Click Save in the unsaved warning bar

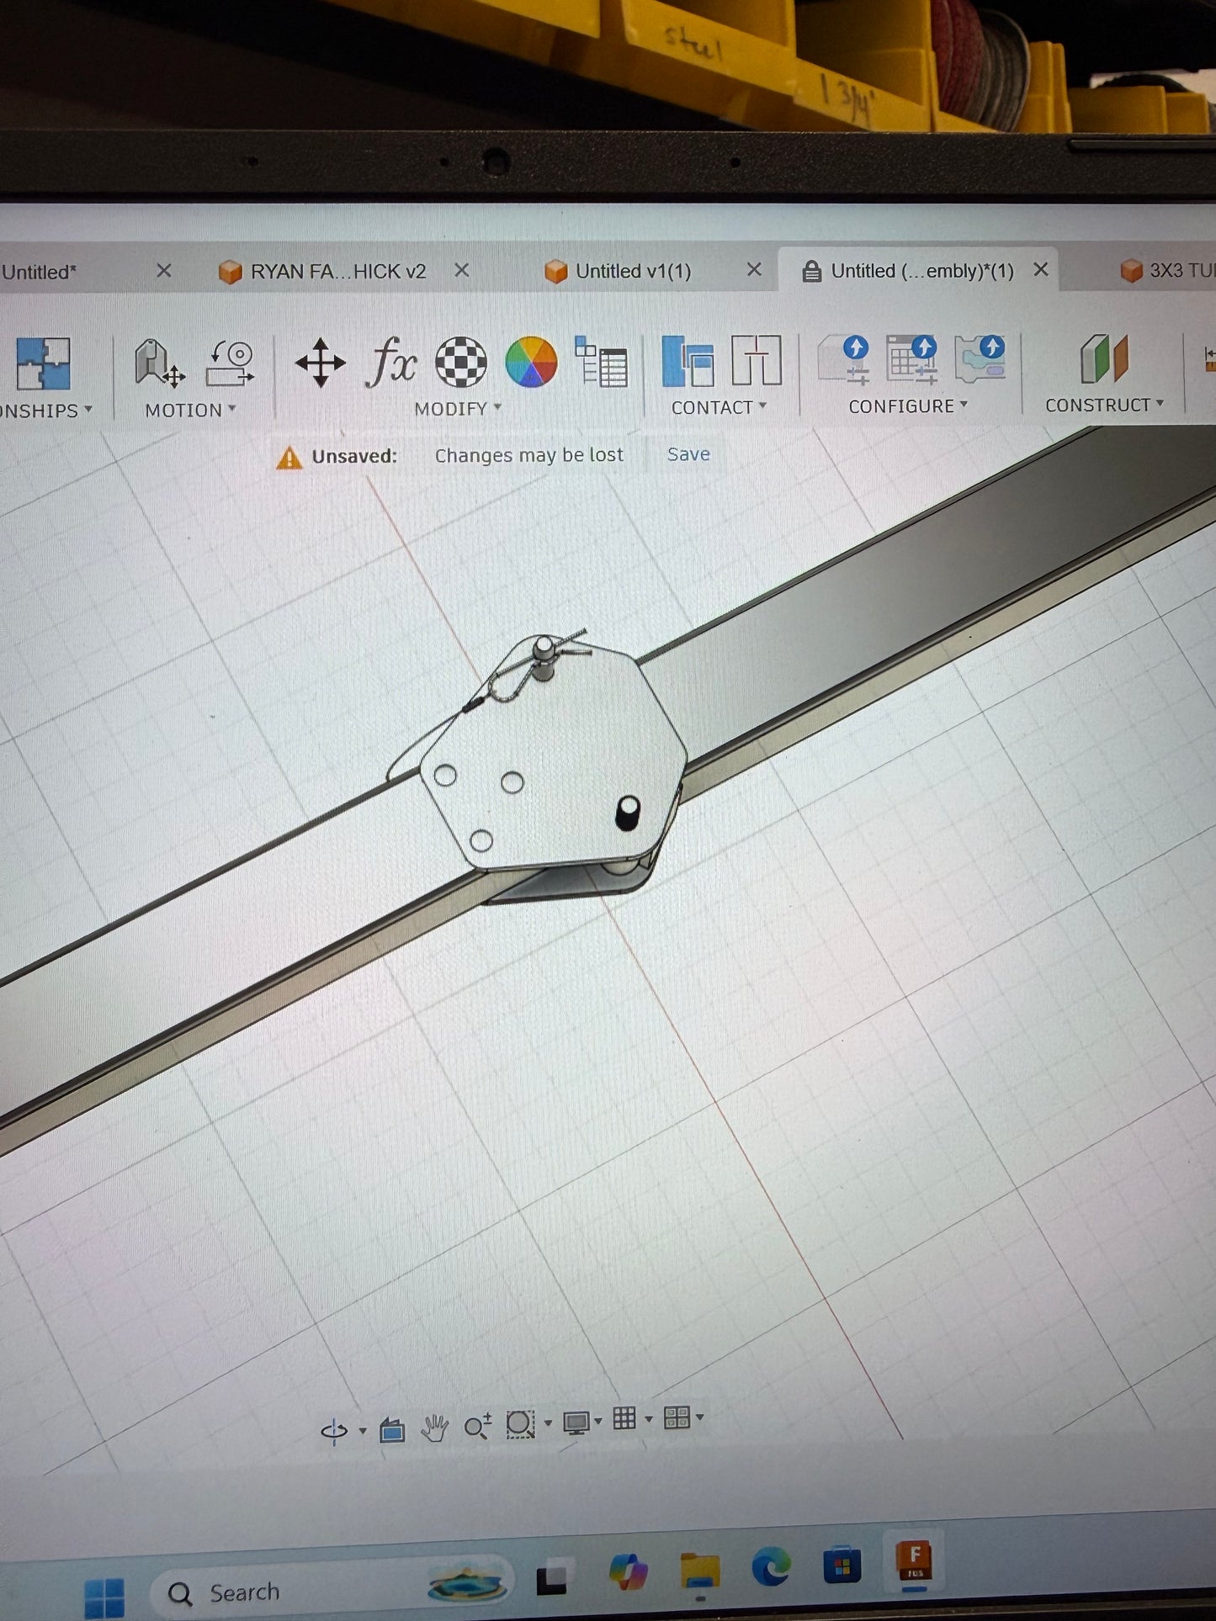point(688,454)
